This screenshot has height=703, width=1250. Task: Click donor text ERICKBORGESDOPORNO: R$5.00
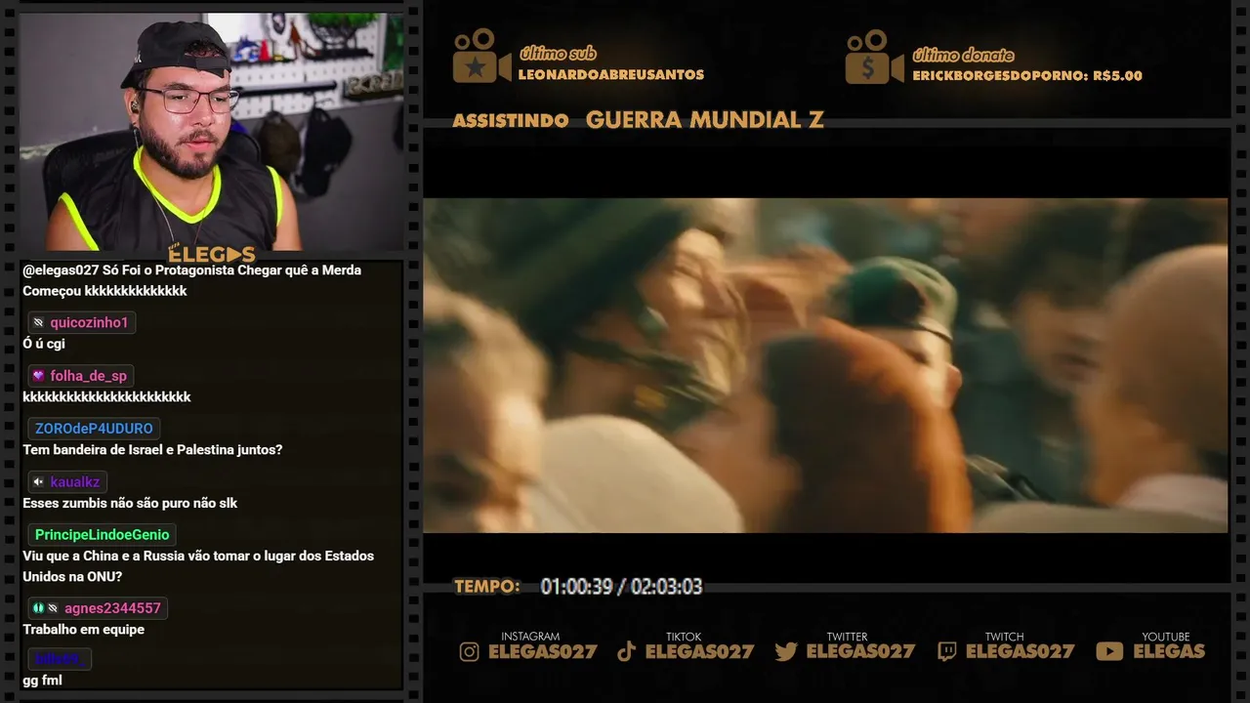pyautogui.click(x=1027, y=75)
